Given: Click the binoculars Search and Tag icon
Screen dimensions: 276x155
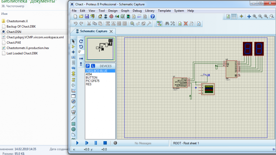Looking at the screenshot, I should click(167, 24).
